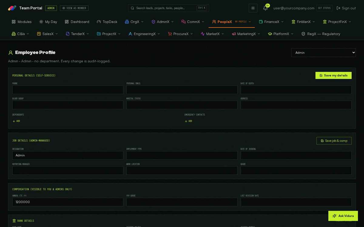The width and height of the screenshot is (364, 227).
Task: Click the Designation field containing Admin
Action: (x=68, y=155)
